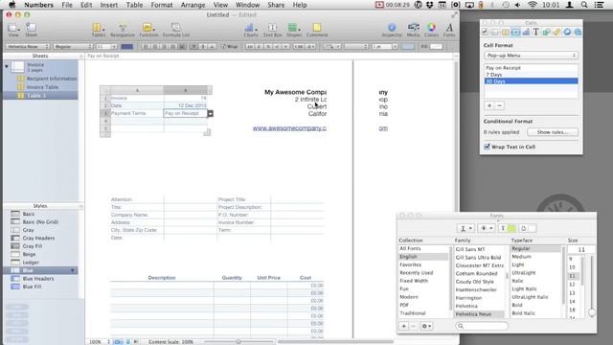Open the Table menu
613x345 pixels.
click(134, 5)
